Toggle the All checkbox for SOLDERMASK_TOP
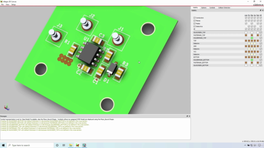The image size is (264, 148). tap(261, 38)
